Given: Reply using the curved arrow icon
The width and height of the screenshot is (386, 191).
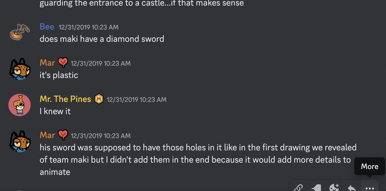Looking at the screenshot, I should (x=352, y=188).
